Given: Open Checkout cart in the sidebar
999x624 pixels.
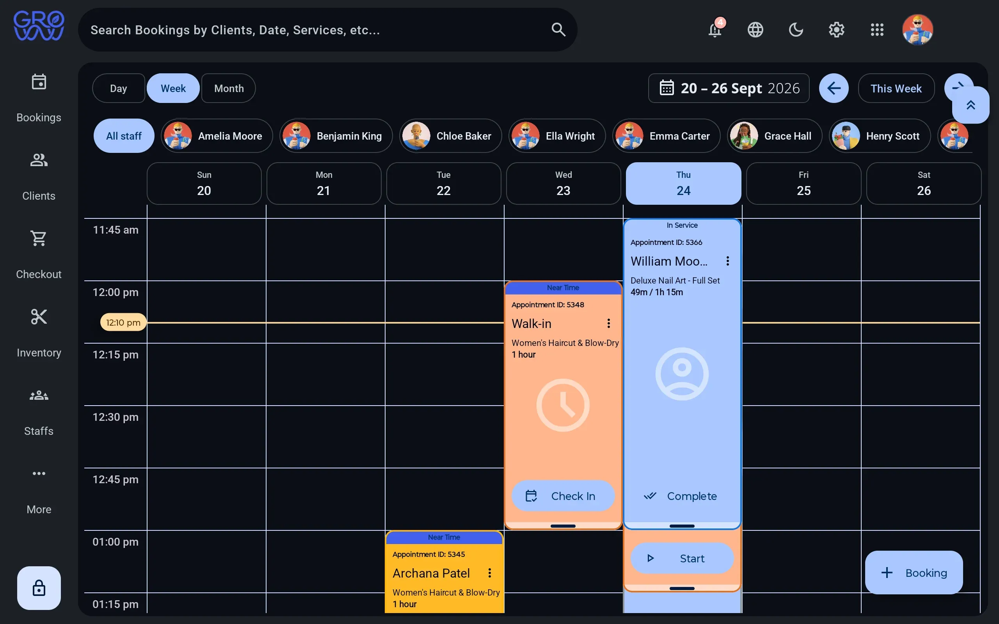Looking at the screenshot, I should 39,255.
